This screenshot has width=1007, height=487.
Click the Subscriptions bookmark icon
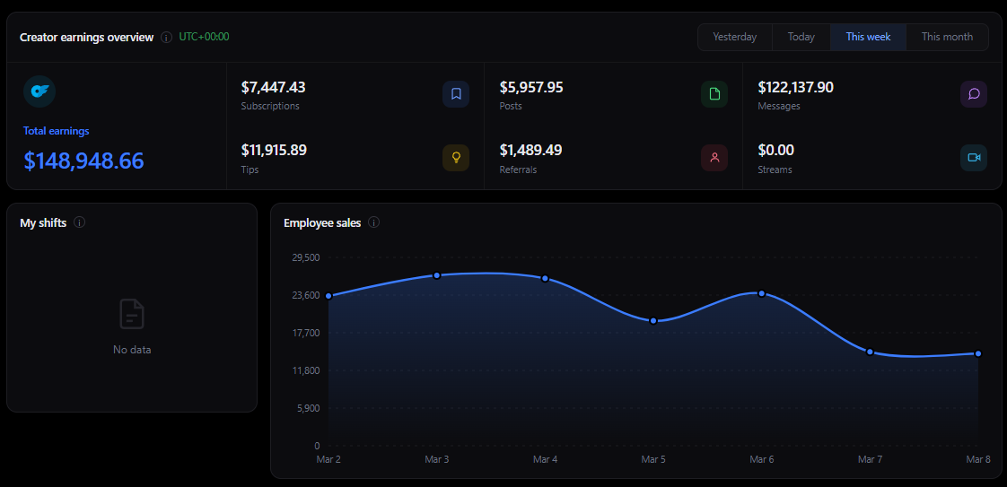pos(456,94)
